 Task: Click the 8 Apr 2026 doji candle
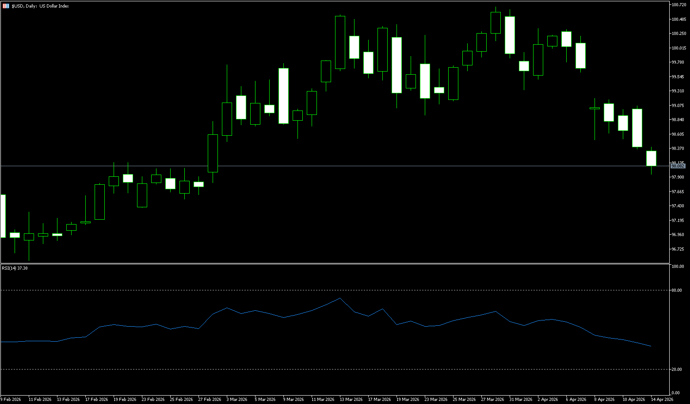click(x=595, y=108)
